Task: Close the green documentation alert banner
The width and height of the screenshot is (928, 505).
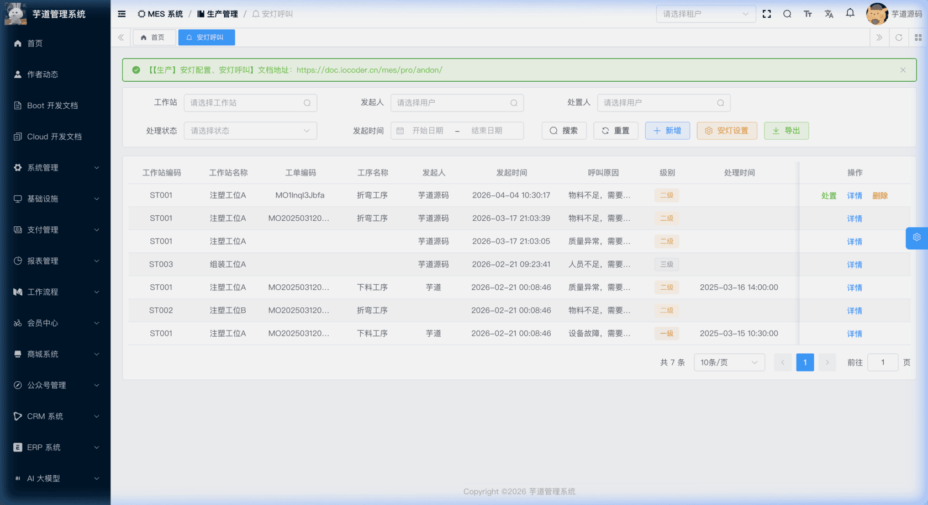Action: point(903,70)
